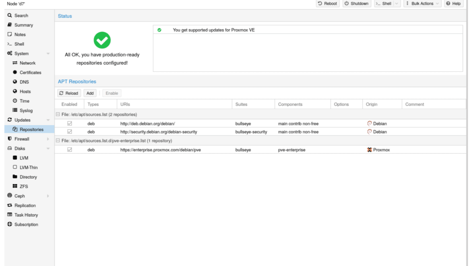
Task: Sort by the Components column header
Action: pos(302,104)
